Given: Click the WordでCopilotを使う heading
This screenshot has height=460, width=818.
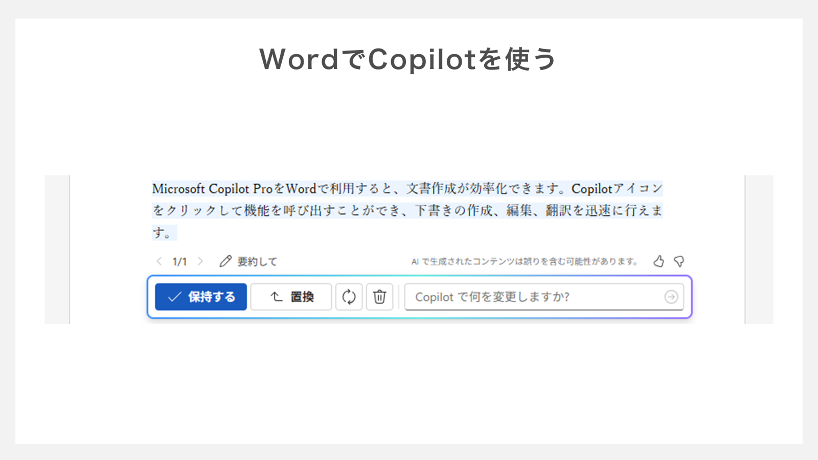Looking at the screenshot, I should tap(408, 59).
